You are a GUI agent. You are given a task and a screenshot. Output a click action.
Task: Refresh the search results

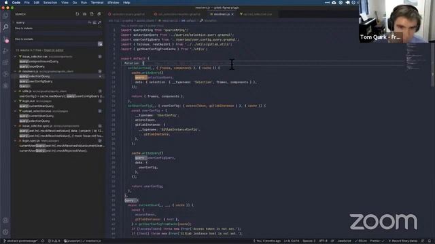(77, 14)
